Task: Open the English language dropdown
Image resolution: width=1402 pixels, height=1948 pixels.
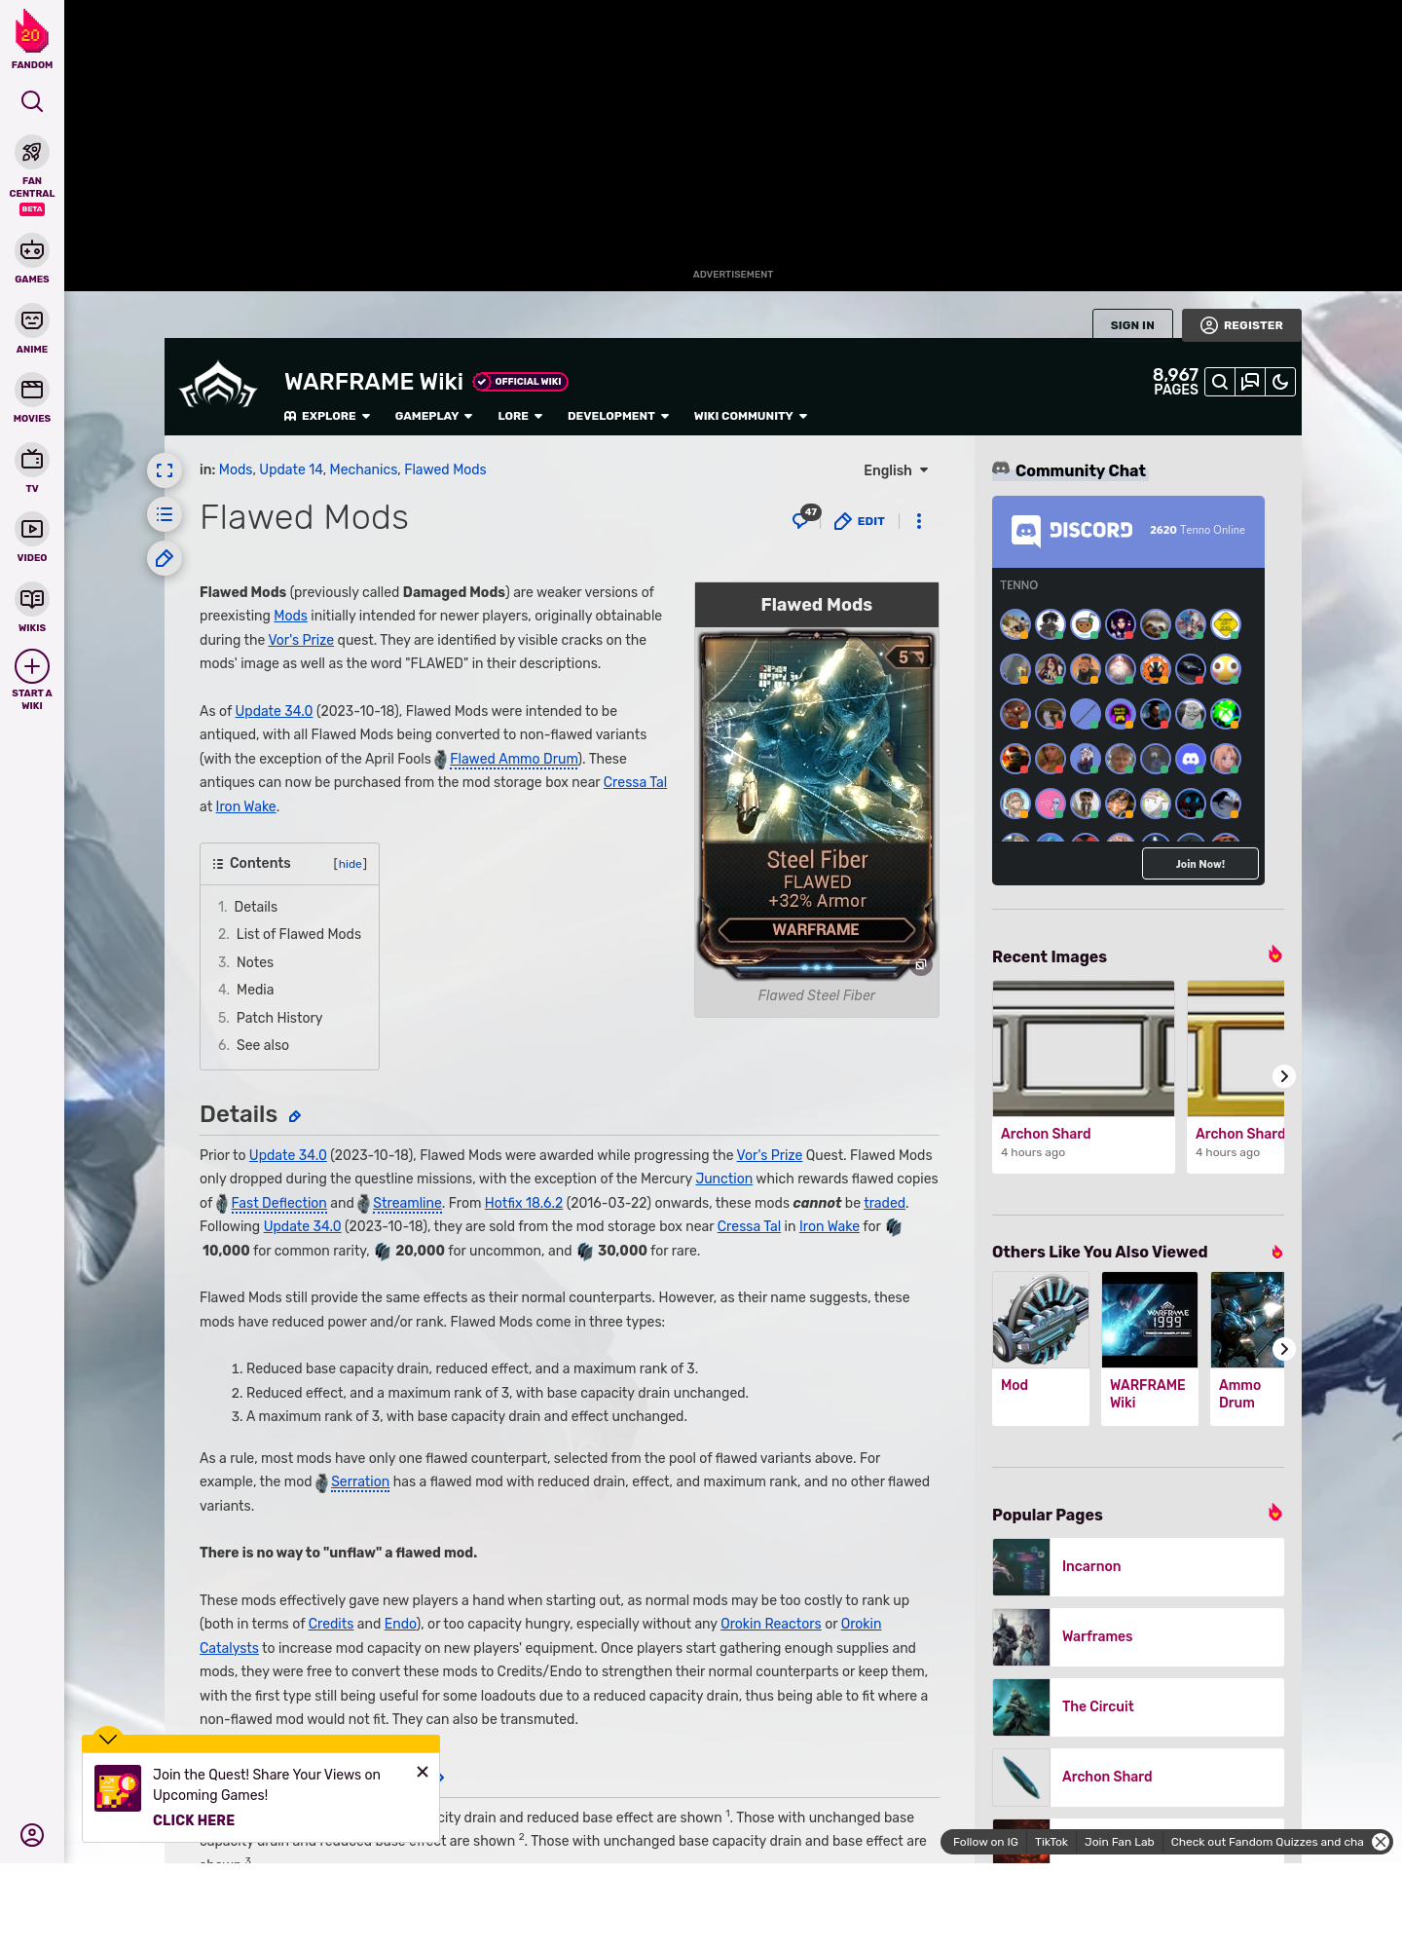Action: [896, 470]
